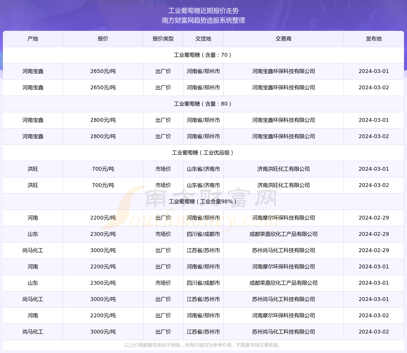Click 济南洪旺化工有限公司 in the 2024-03-01 row

point(283,169)
